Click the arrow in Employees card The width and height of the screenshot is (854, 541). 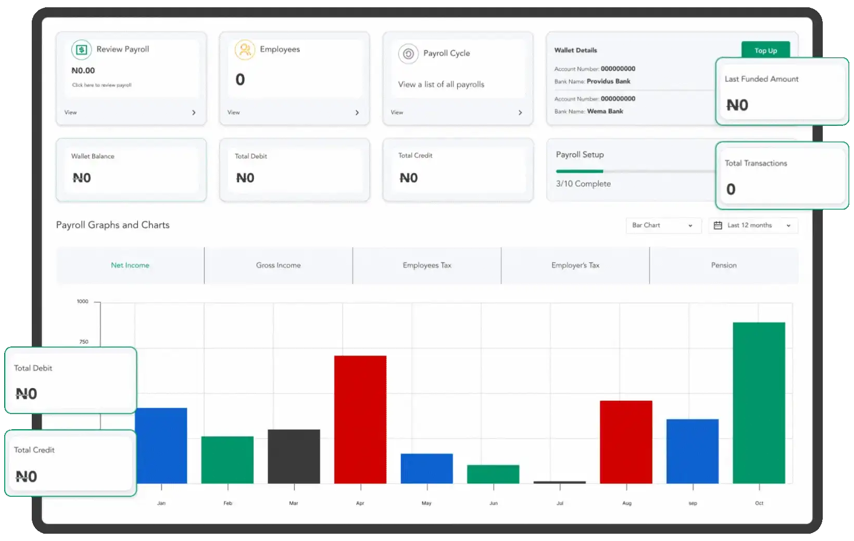[x=357, y=112]
